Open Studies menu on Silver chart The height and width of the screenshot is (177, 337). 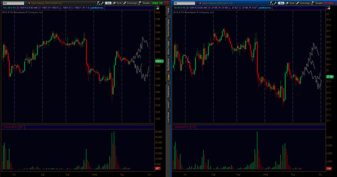pyautogui.click(x=317, y=3)
